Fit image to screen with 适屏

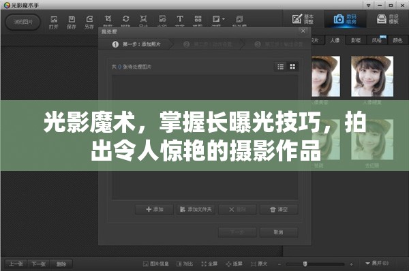tap(234, 264)
